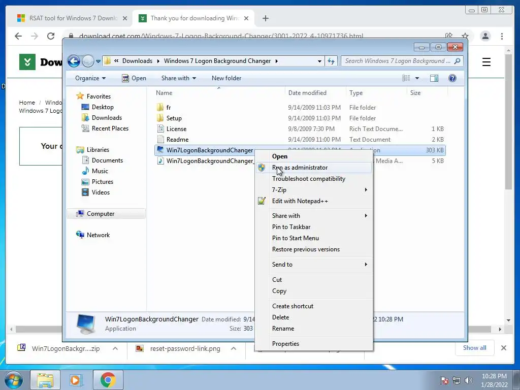Choose Delete from context menu

[314, 317]
